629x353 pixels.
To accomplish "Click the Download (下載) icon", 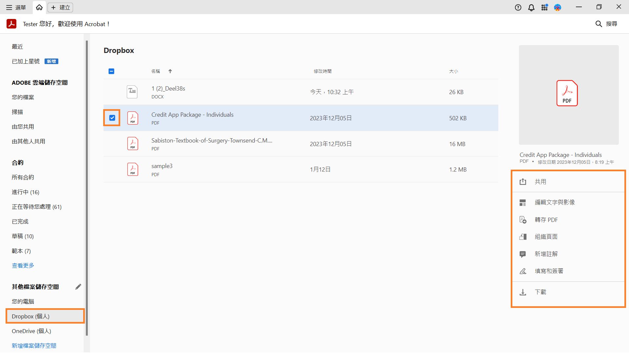I will click(523, 292).
